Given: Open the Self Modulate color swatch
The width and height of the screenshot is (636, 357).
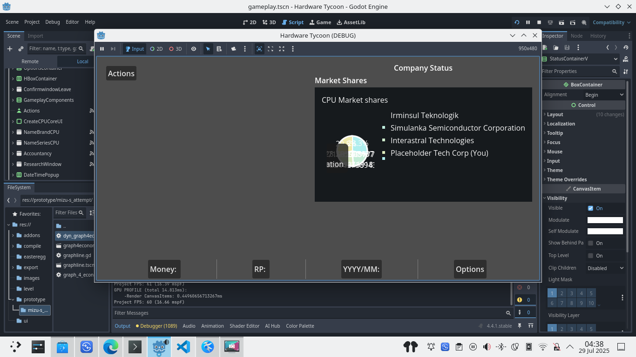Looking at the screenshot, I should pyautogui.click(x=605, y=231).
